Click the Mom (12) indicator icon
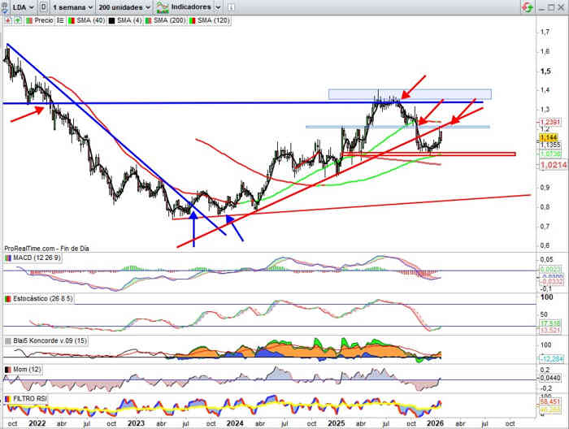This screenshot has height=429, width=569. [8, 370]
